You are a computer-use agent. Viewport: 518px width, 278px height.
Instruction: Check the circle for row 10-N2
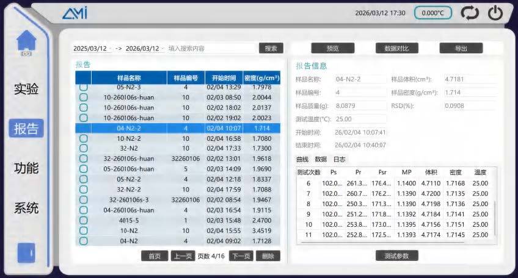(x=84, y=230)
